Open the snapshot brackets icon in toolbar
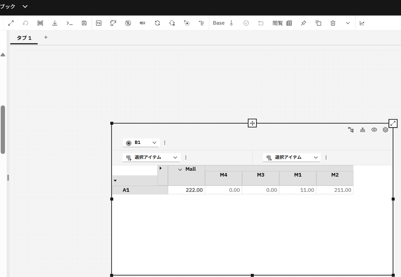The height and width of the screenshot is (277, 401). pyautogui.click(x=40, y=23)
